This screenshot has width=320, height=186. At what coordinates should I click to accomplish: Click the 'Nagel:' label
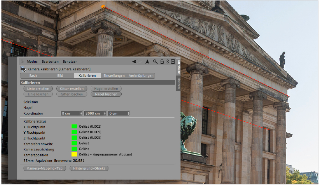pyautogui.click(x=29, y=108)
